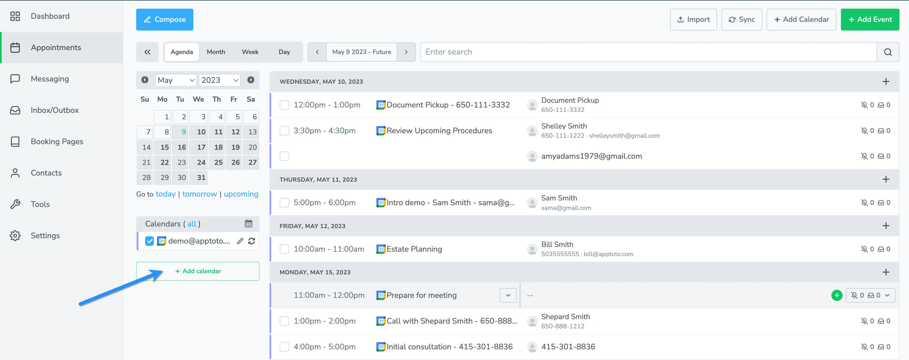
Task: Add an event to Thursday May 11 using the plus
Action: click(886, 179)
